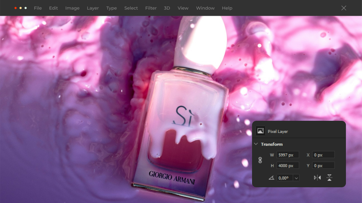Screen dimensions: 362x203
Task: Click the W label in Transform
Action: coord(272,155)
